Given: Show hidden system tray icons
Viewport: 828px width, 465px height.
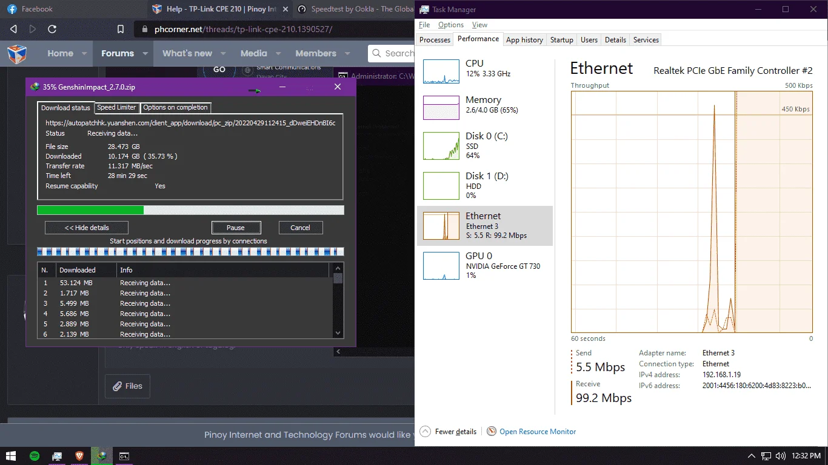Looking at the screenshot, I should (x=752, y=456).
